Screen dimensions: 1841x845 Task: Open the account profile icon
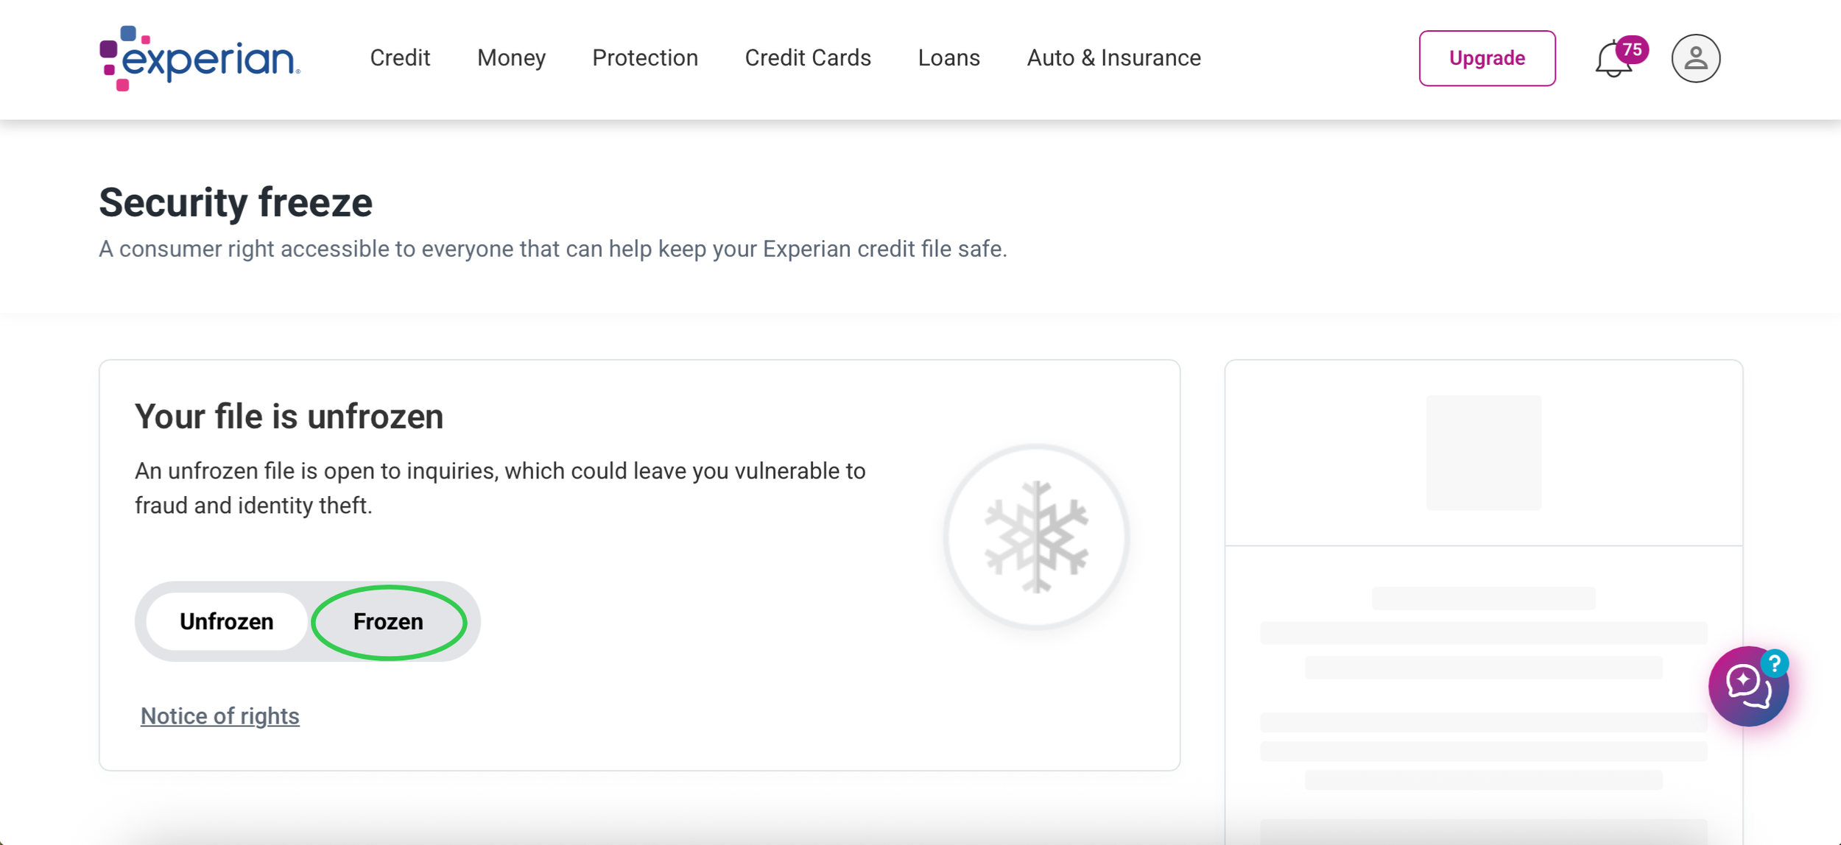[1695, 57]
